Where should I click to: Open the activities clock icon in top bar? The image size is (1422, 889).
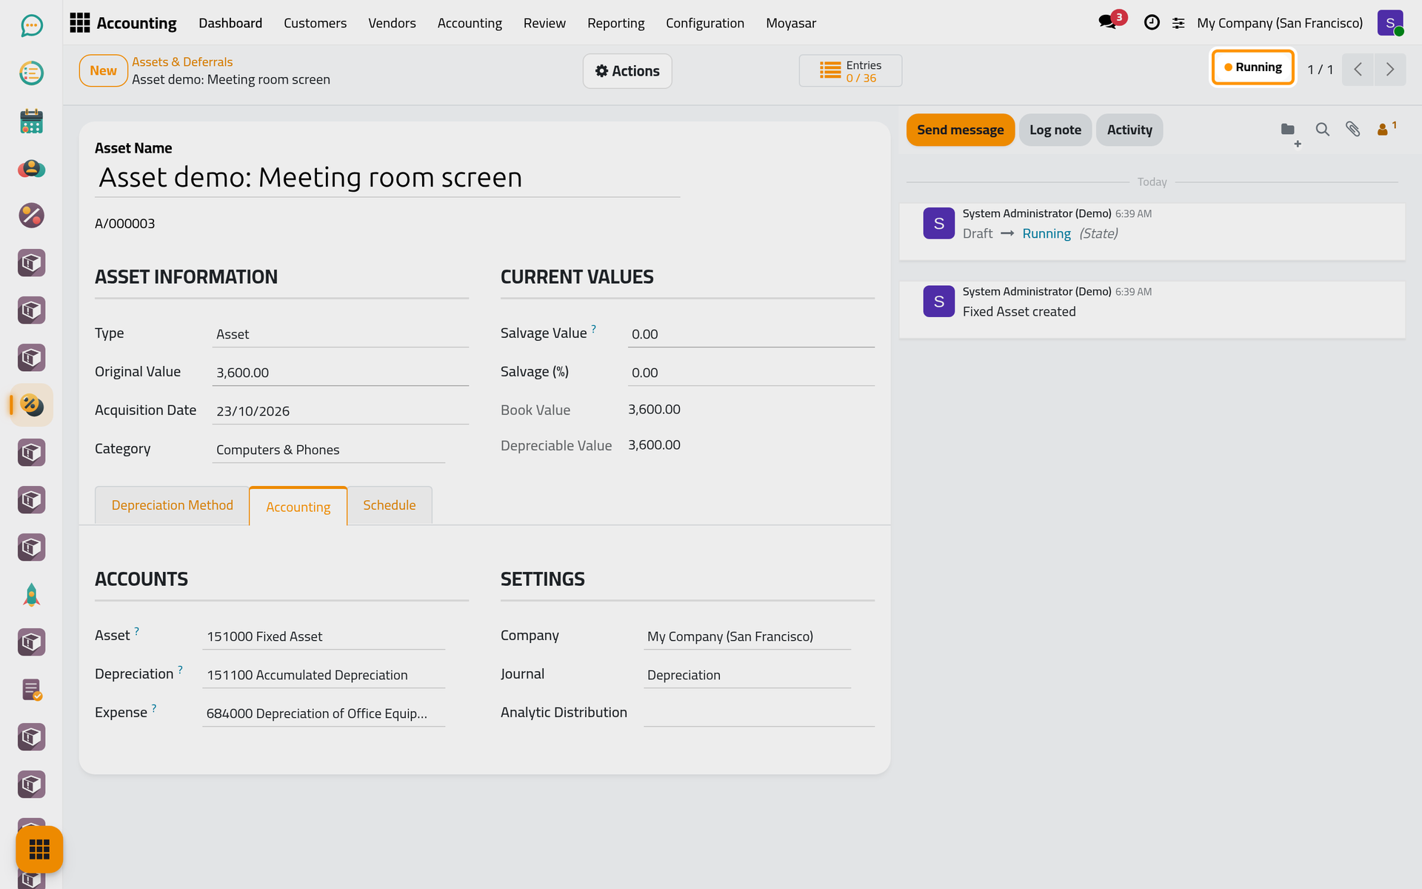[x=1152, y=23]
